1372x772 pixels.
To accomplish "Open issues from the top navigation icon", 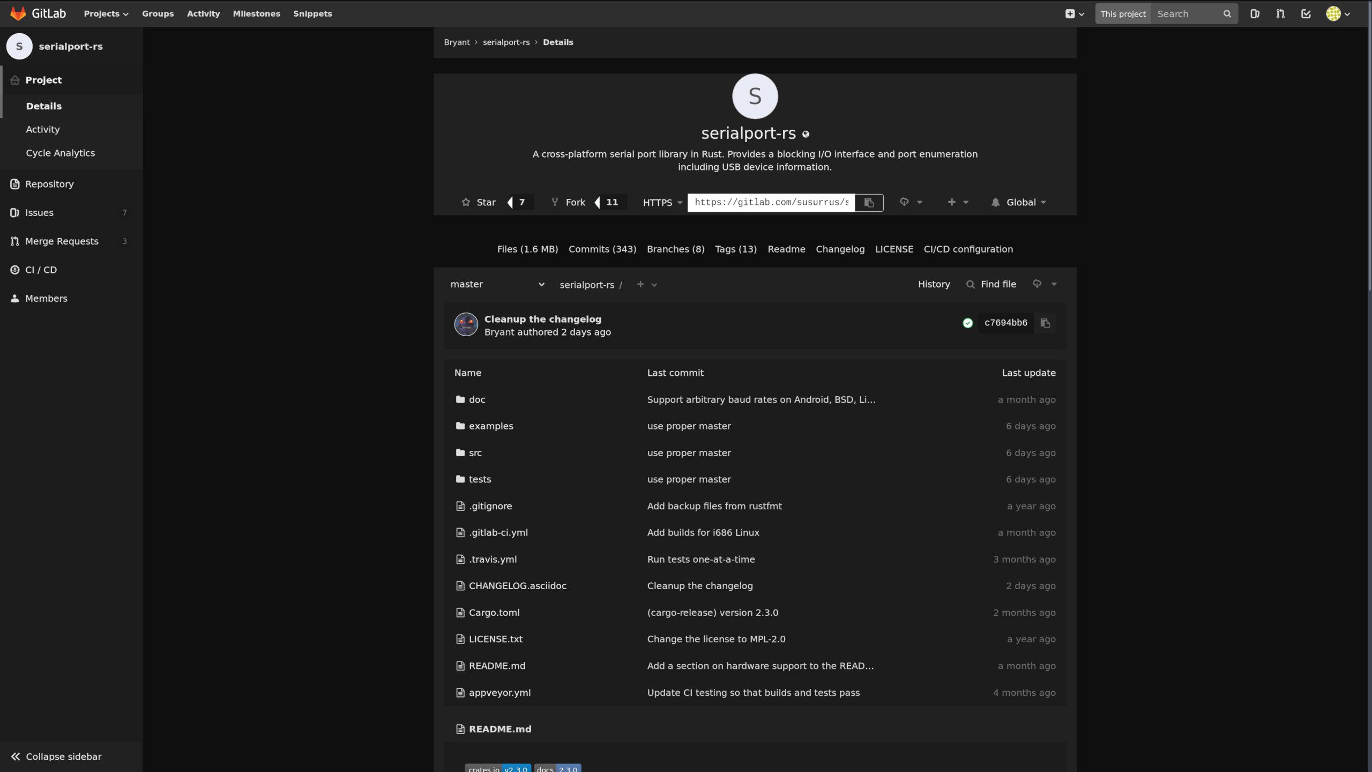I will click(1254, 13).
